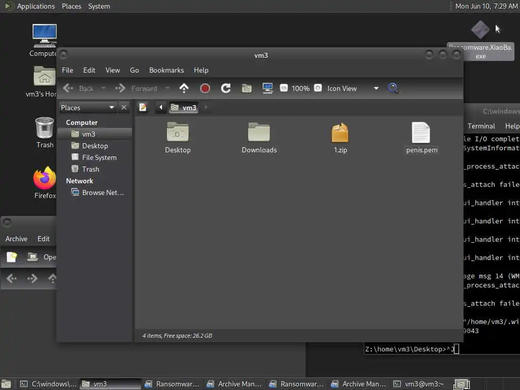
Task: Switch to vm3 file manager taskbar button
Action: click(x=110, y=384)
